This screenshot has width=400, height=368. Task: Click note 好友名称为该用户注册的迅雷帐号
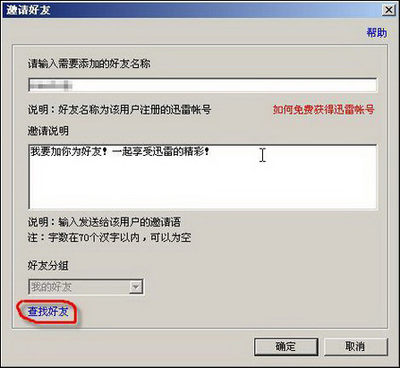(134, 110)
